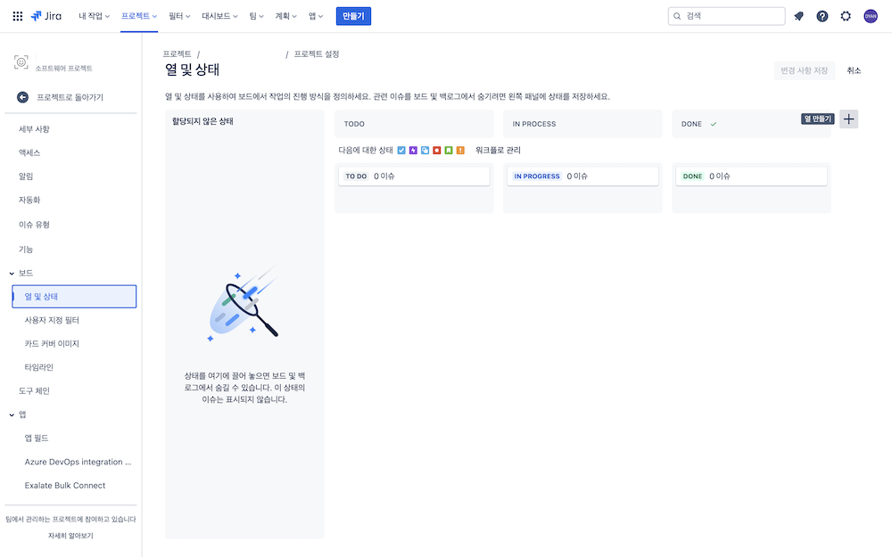Select the orange exclamation issue type swatch
This screenshot has height=557, width=892.
coord(460,150)
